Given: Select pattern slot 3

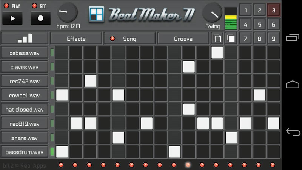Looking at the screenshot, I should 273,10.
